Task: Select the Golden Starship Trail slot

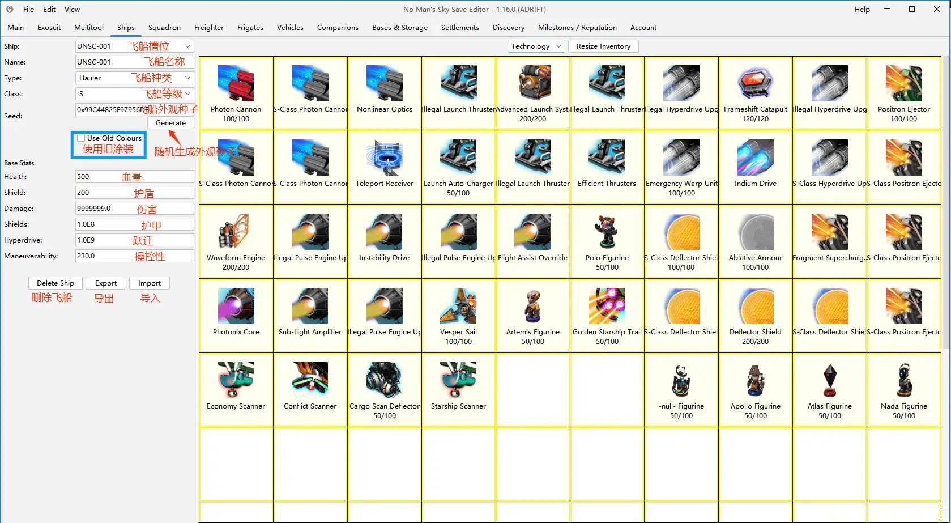Action: [x=607, y=316]
